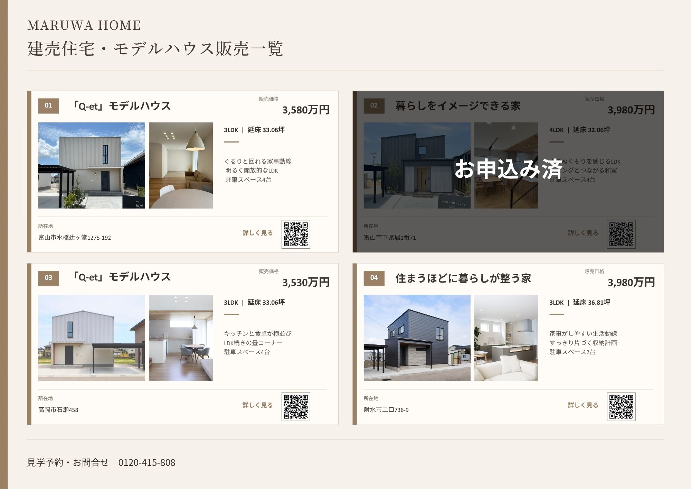Click the text 明るく開放的なLDK

click(x=252, y=170)
